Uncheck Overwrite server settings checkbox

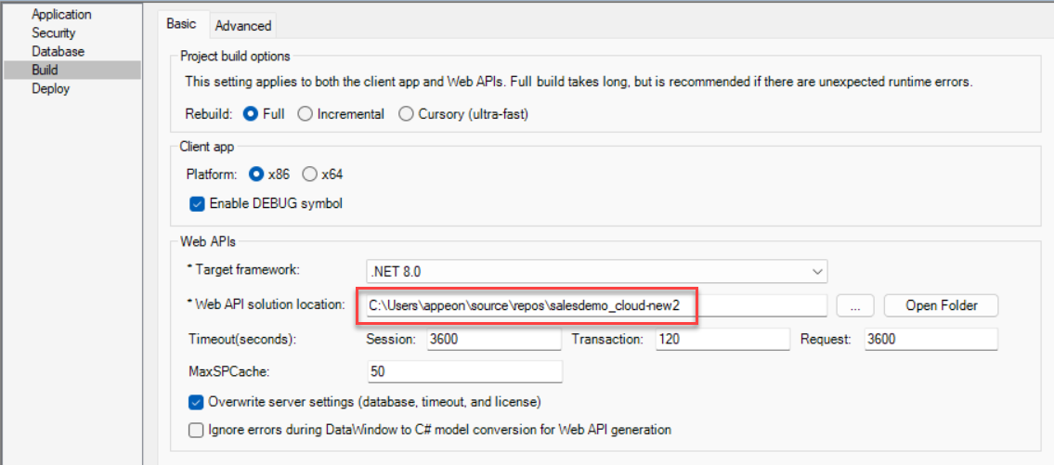click(197, 402)
